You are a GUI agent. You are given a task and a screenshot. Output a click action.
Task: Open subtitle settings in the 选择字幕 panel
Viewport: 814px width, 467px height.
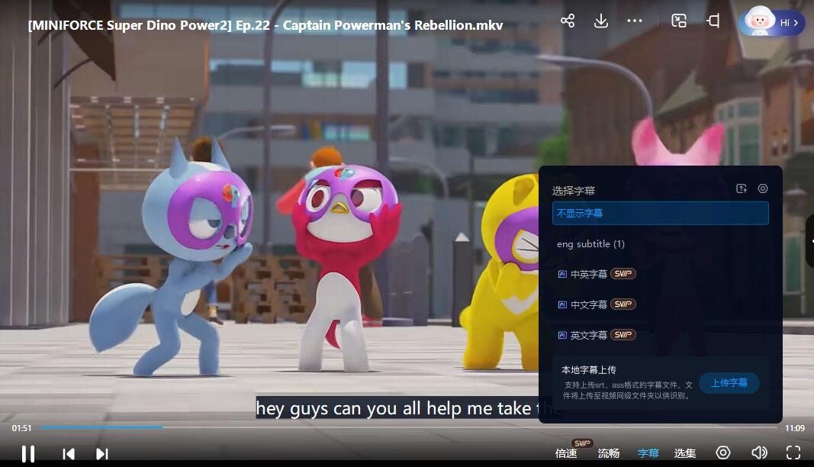[763, 188]
